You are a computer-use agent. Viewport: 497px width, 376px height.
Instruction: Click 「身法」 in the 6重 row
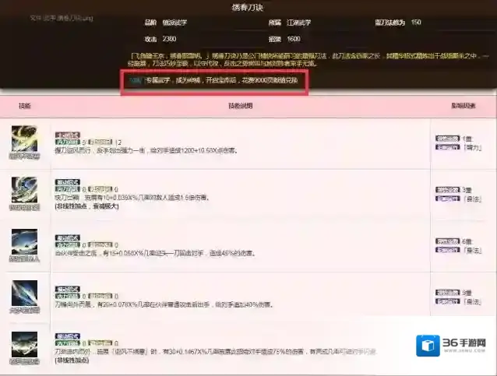[x=473, y=250]
